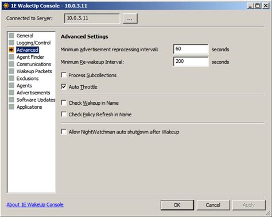This screenshot has height=217, width=272.
Task: Enable Check Wakeup in Name
Action: (x=64, y=103)
